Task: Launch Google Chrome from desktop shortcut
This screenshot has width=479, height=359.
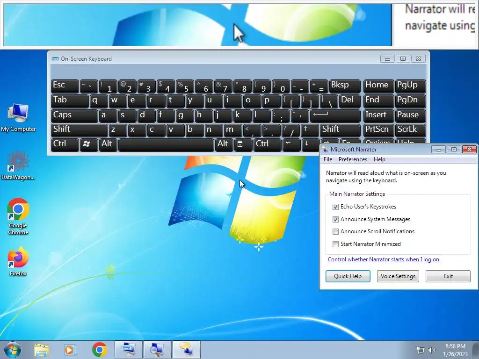Action: pyautogui.click(x=18, y=217)
